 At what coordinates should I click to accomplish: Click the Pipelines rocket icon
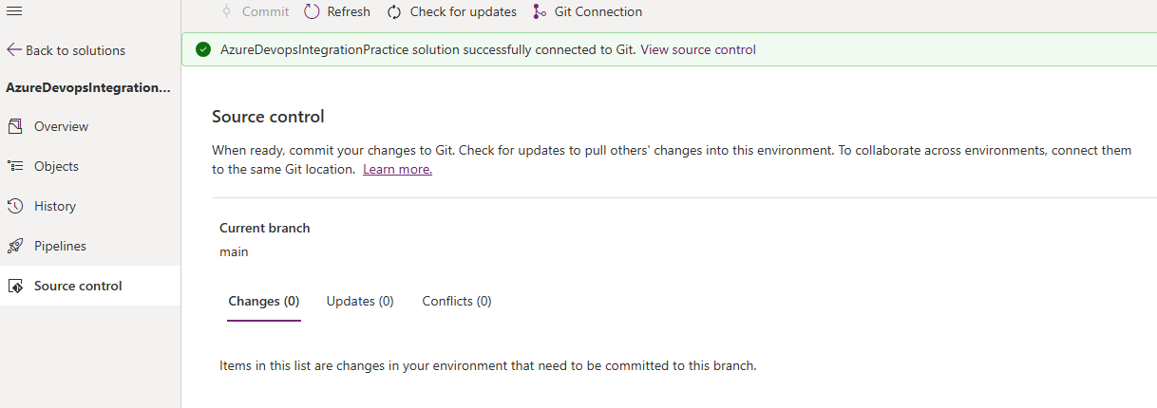pos(15,246)
